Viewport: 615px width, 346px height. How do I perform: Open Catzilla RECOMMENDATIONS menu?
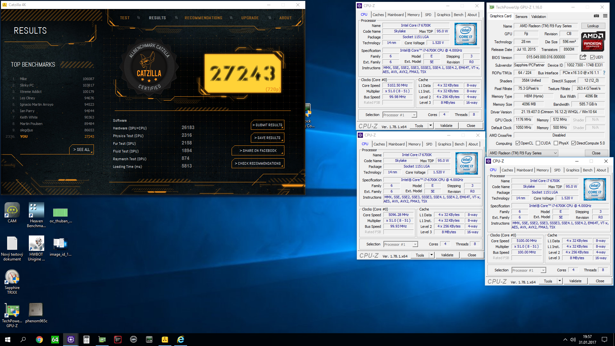tap(203, 18)
